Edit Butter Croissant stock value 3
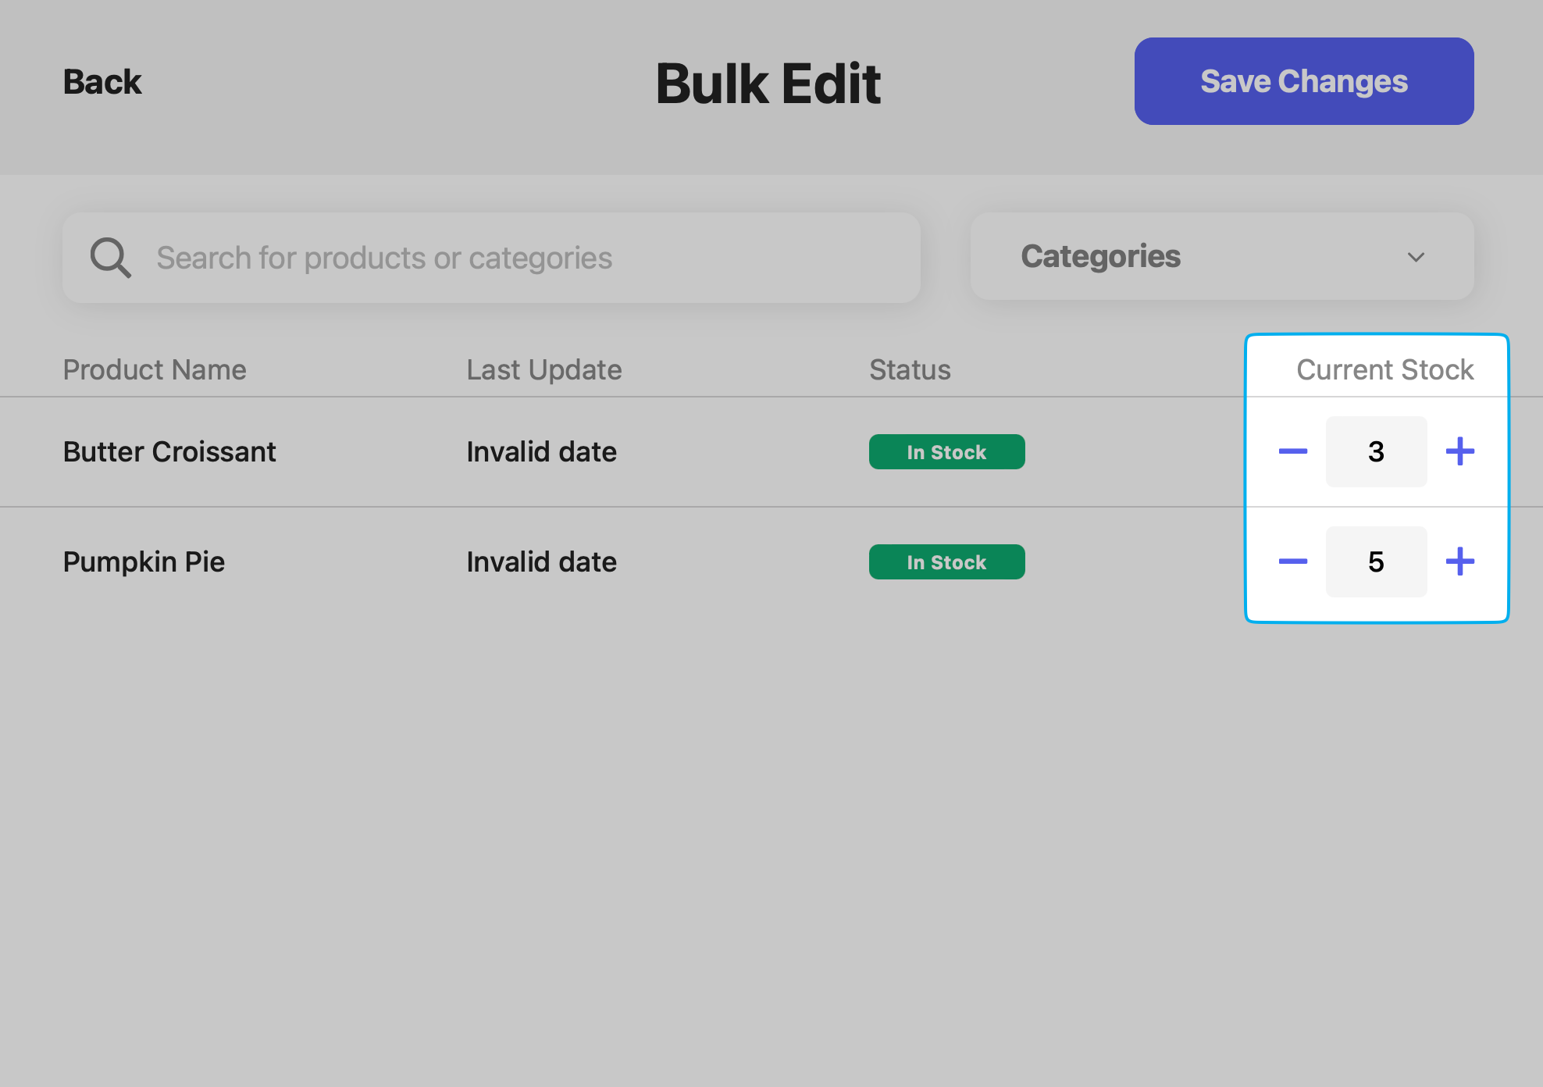Image resolution: width=1543 pixels, height=1087 pixels. coord(1376,451)
